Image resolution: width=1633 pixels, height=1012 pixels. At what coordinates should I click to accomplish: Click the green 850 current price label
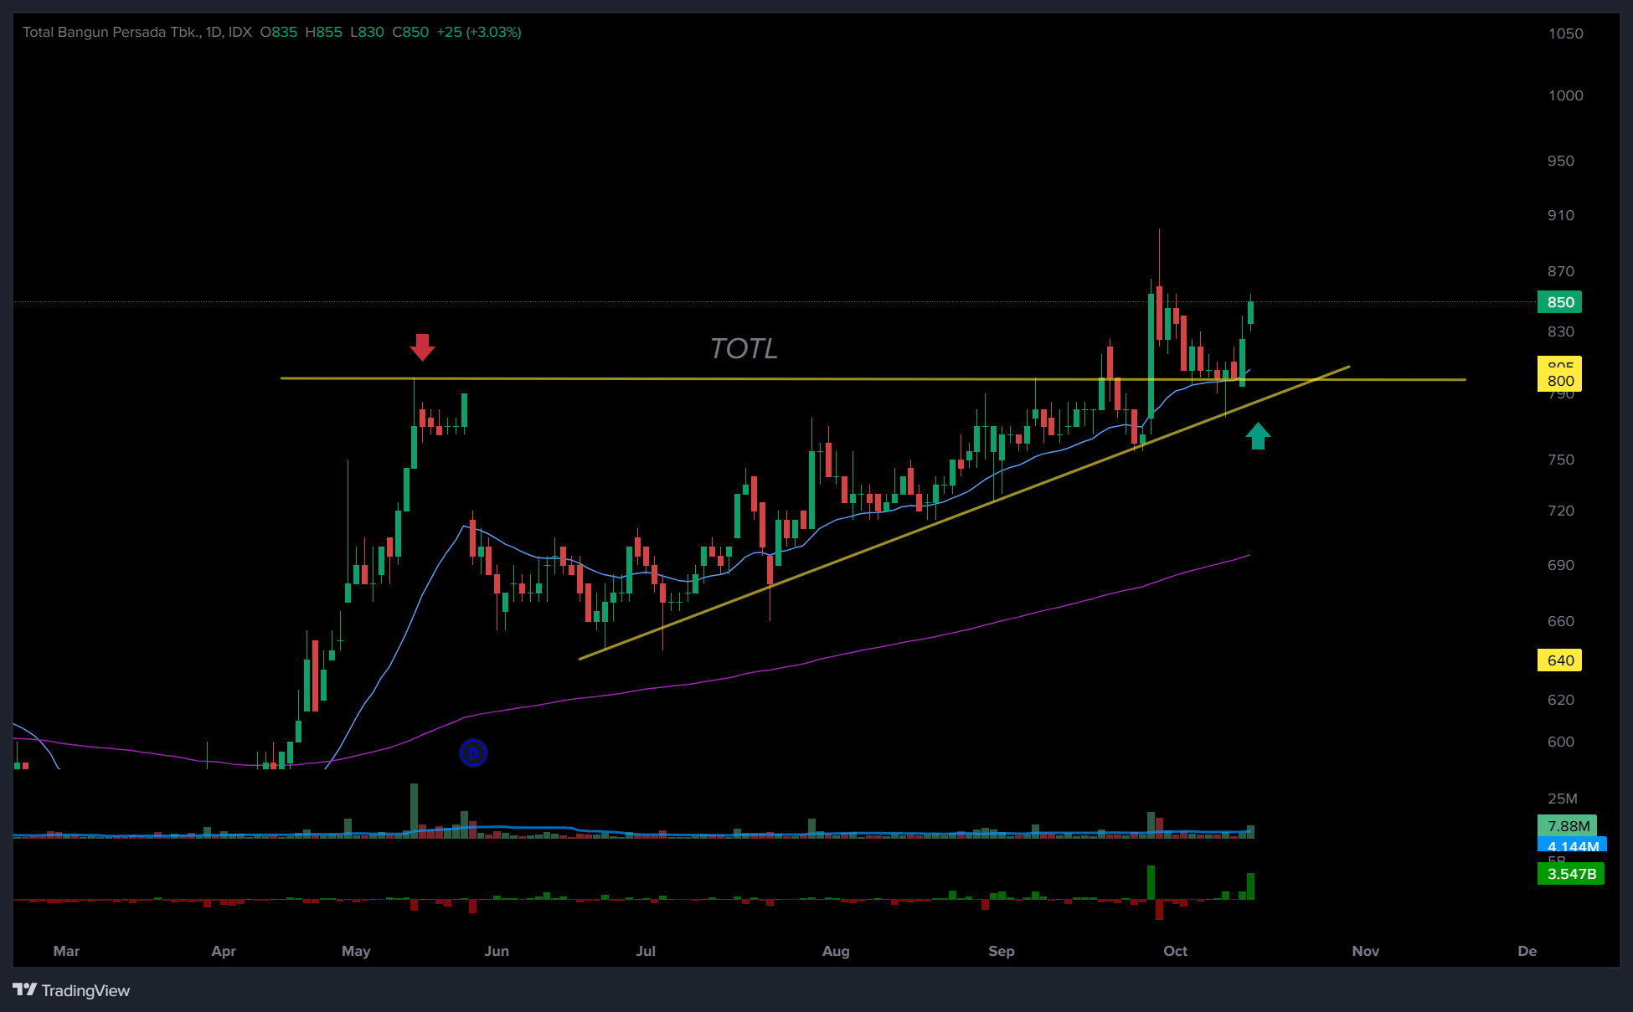(1559, 302)
